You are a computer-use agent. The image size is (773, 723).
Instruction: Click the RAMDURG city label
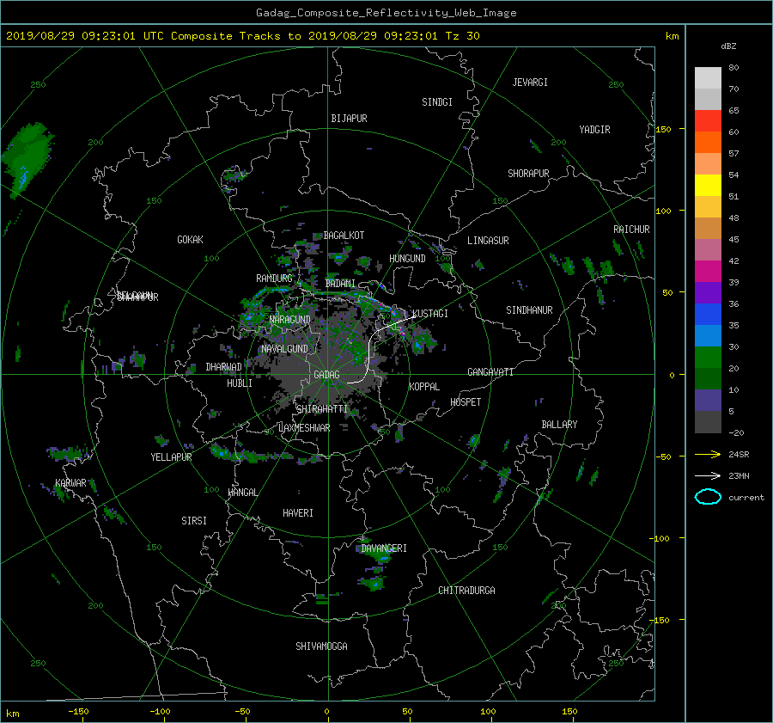pos(274,279)
